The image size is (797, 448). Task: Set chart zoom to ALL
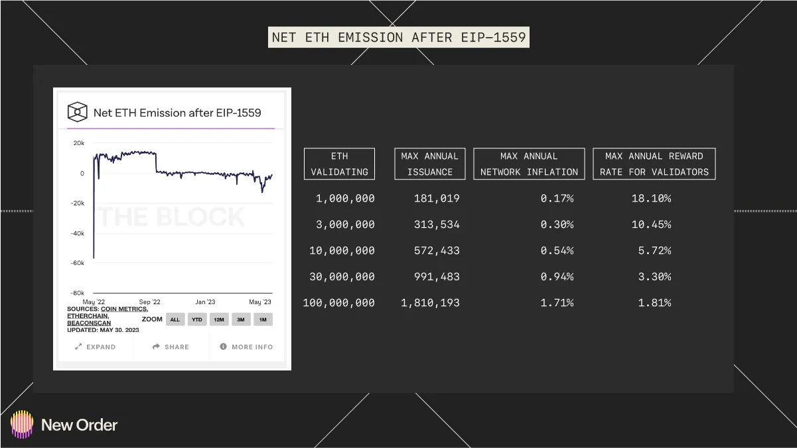[175, 319]
